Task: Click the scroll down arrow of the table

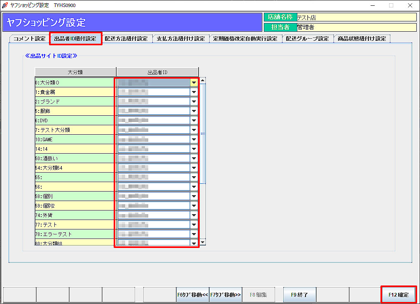Action: tap(202, 243)
